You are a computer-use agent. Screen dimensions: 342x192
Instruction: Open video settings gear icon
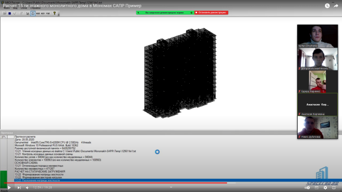point(325,187)
